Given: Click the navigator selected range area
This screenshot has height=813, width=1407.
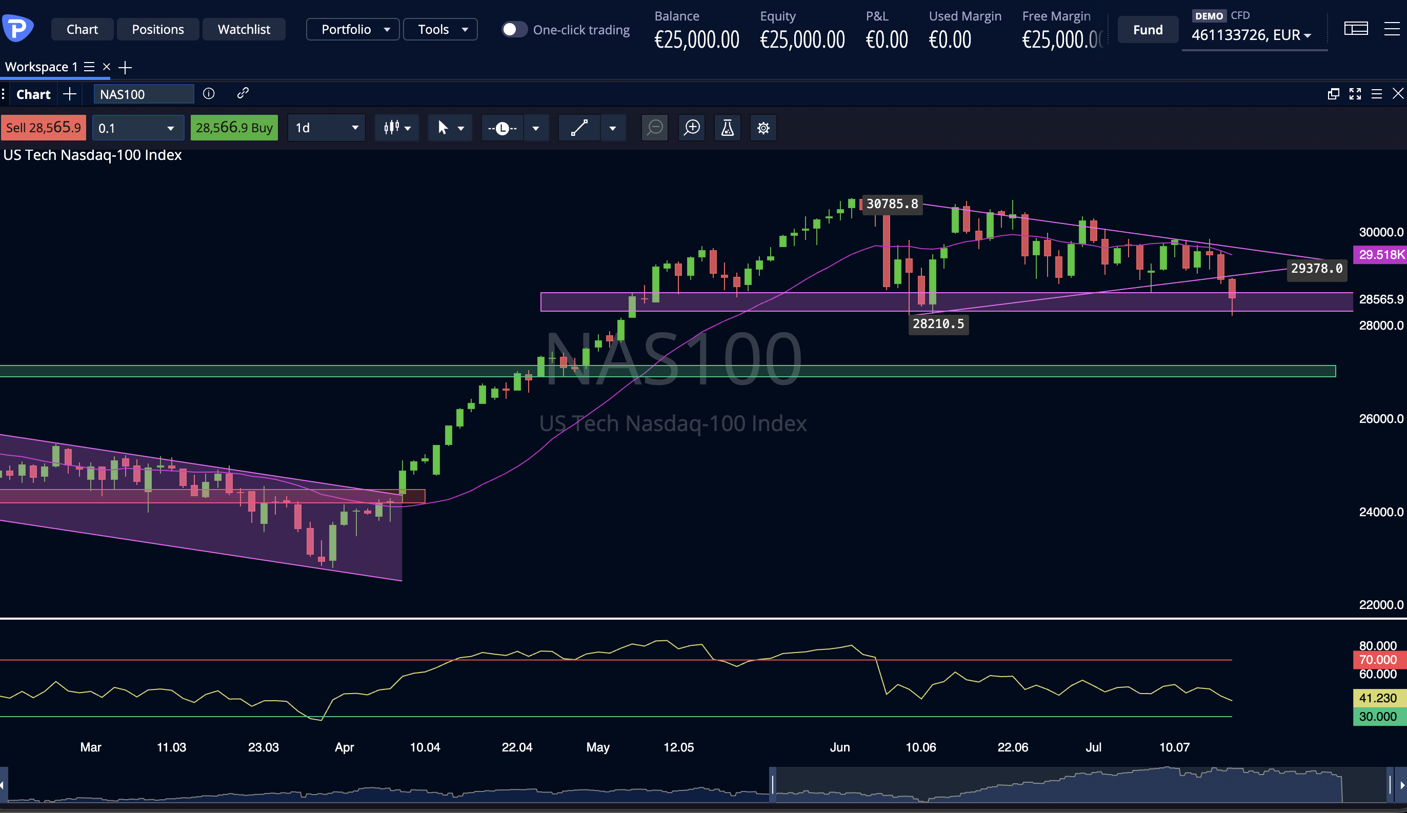Looking at the screenshot, I should 1081,784.
